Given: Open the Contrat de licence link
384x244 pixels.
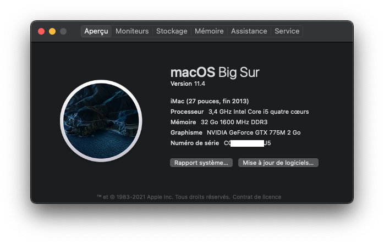Looking at the screenshot, I should 257,197.
